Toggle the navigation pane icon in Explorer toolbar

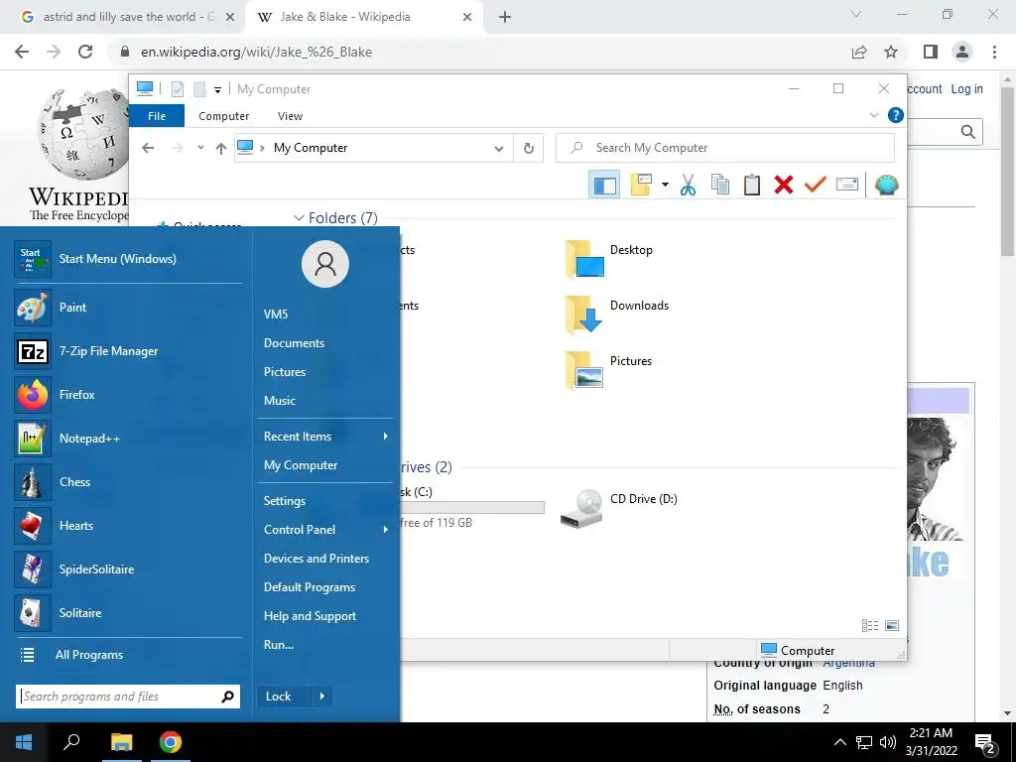[x=604, y=185]
